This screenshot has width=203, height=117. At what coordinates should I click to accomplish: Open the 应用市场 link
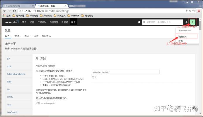(46, 36)
